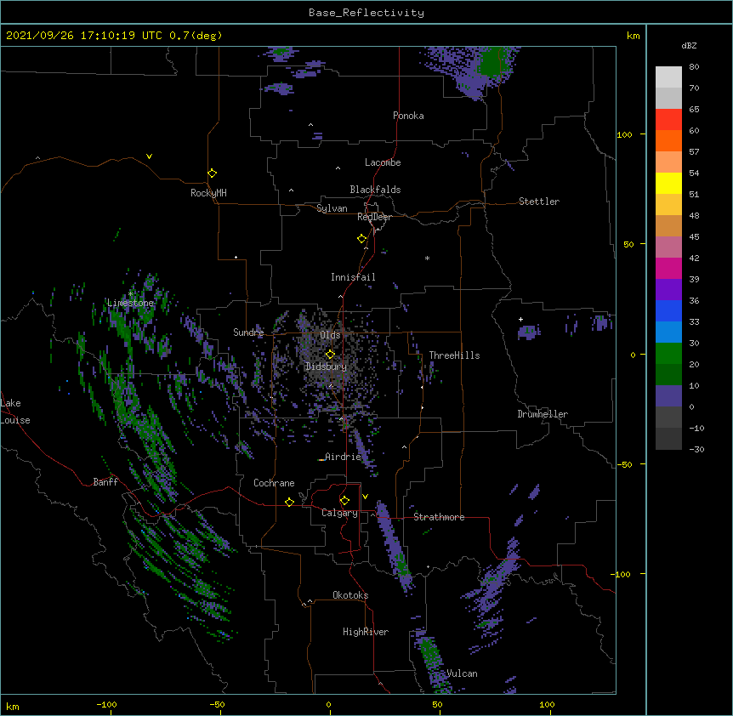
Task: Click the yellow marker below Cochrane
Action: [289, 502]
